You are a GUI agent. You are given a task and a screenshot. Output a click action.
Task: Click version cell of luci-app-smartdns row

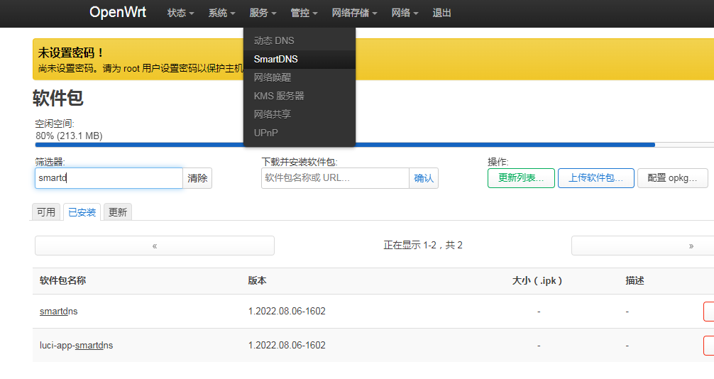click(x=287, y=346)
